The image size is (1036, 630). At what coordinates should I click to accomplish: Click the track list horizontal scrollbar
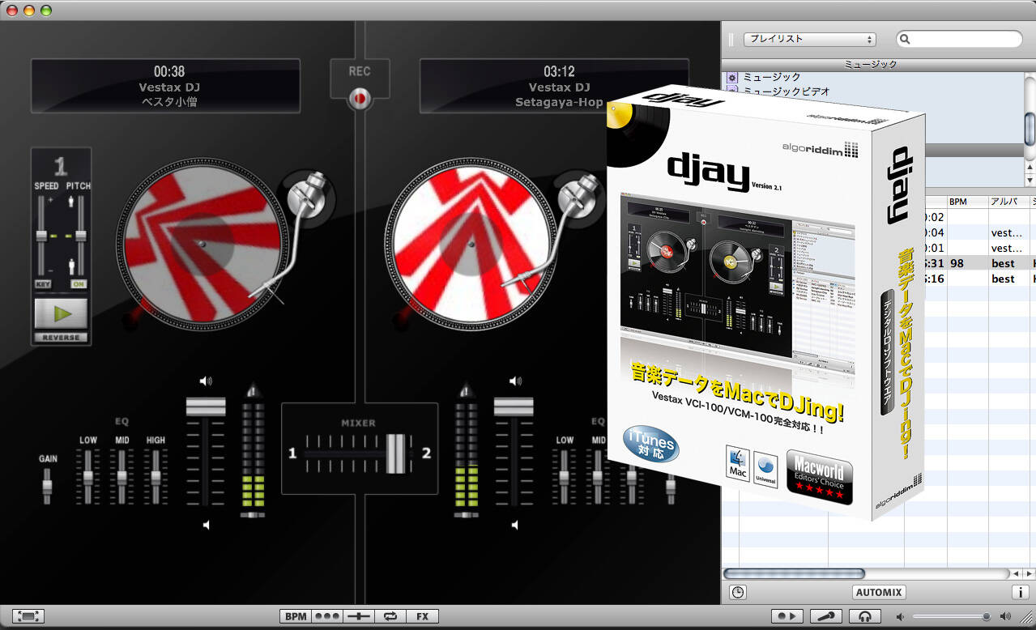tap(794, 573)
